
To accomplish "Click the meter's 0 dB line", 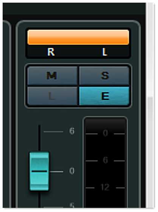I will [105, 134].
